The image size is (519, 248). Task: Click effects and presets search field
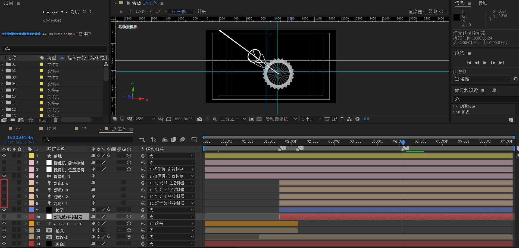click(486, 99)
